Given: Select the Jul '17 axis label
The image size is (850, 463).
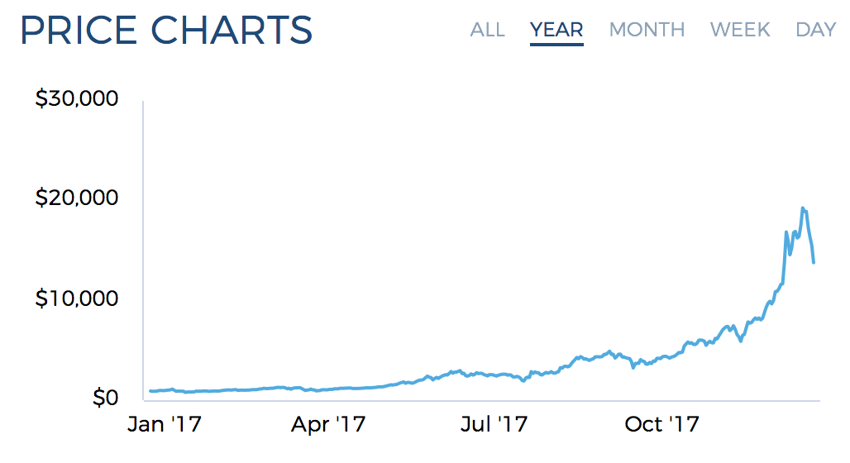Looking at the screenshot, I should pyautogui.click(x=493, y=425).
